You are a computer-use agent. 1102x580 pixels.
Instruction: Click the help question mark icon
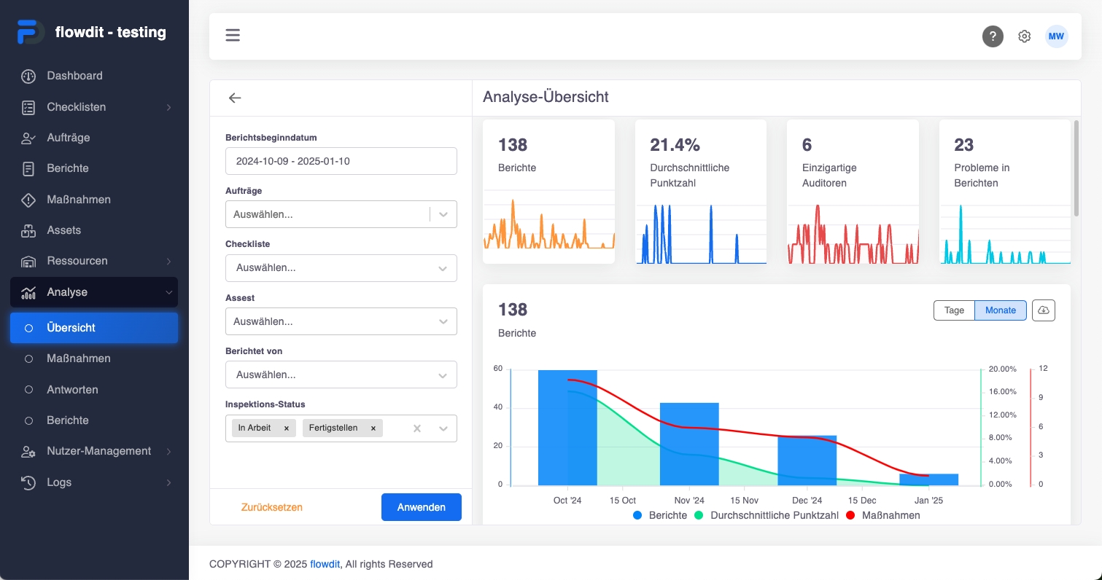(993, 36)
